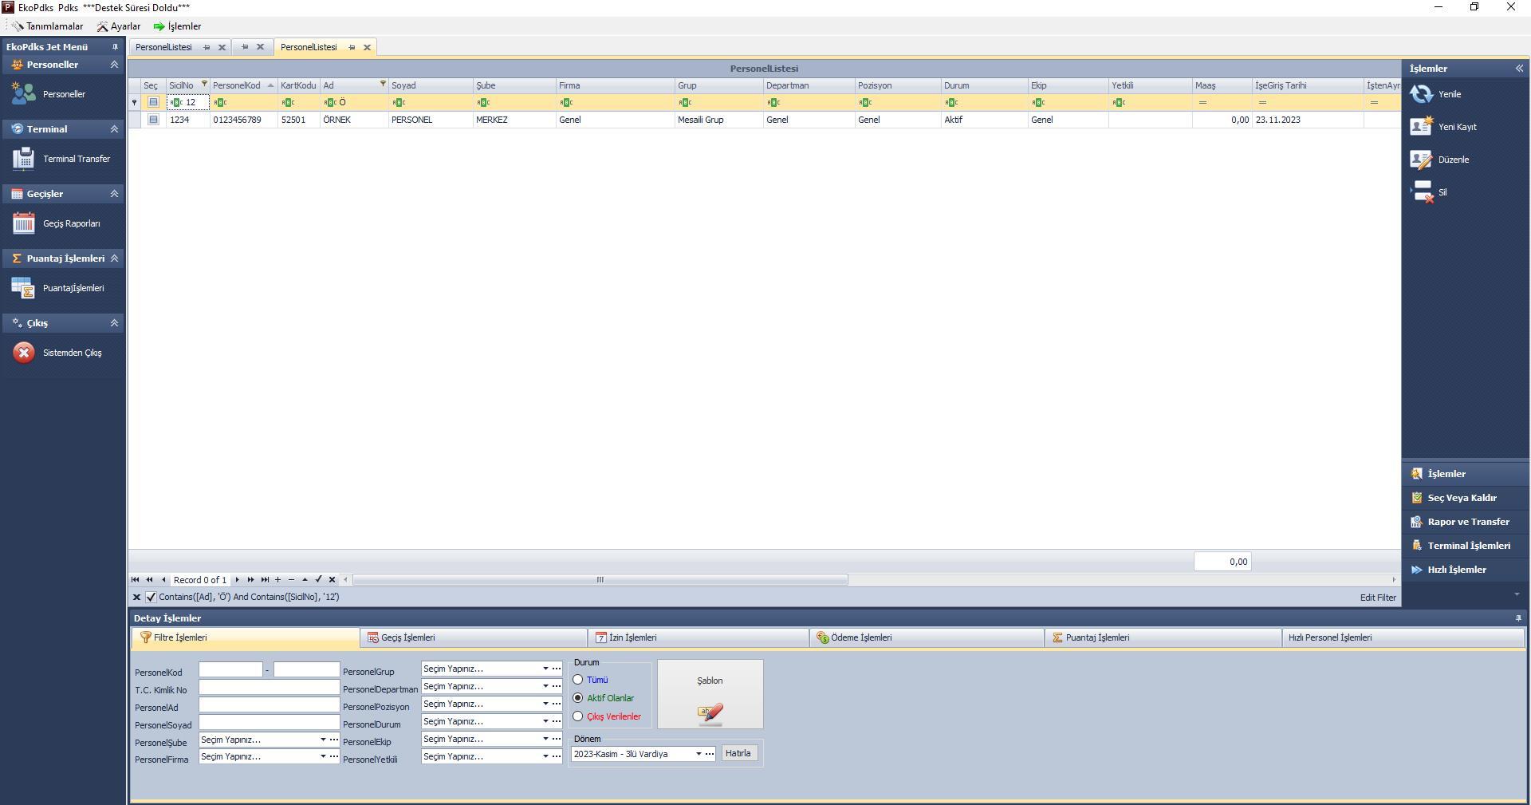
Task: Open the PersonelGrup dropdown
Action: [x=545, y=669]
